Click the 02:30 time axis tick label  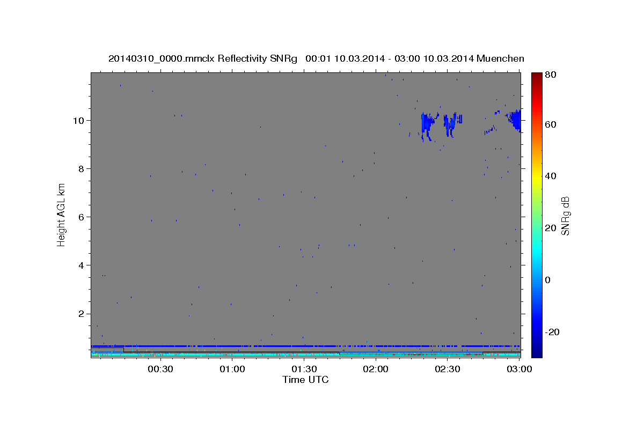point(448,369)
